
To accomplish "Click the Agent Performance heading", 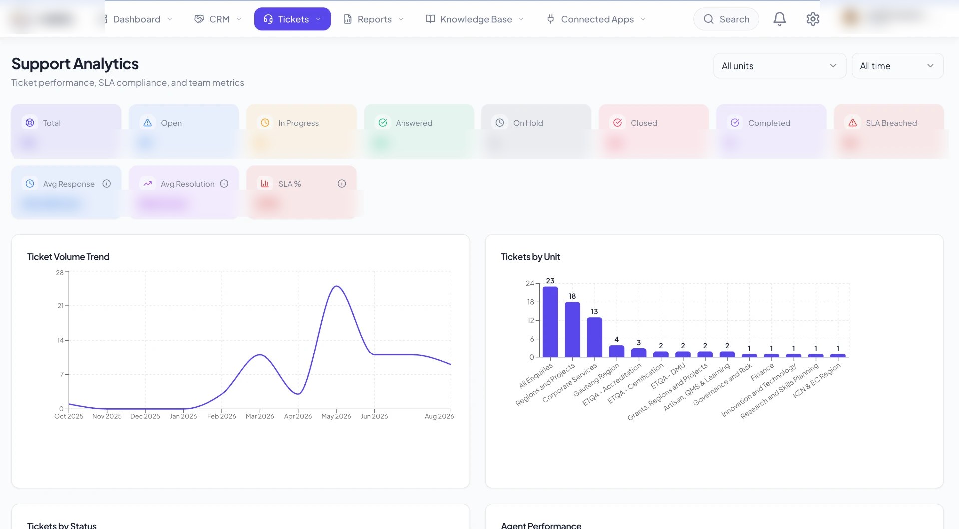I will (x=541, y=525).
